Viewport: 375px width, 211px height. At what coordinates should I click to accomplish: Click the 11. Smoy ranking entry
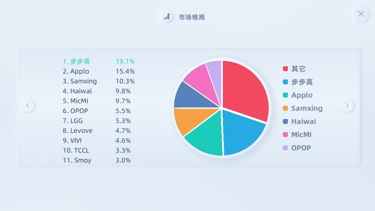point(97,160)
